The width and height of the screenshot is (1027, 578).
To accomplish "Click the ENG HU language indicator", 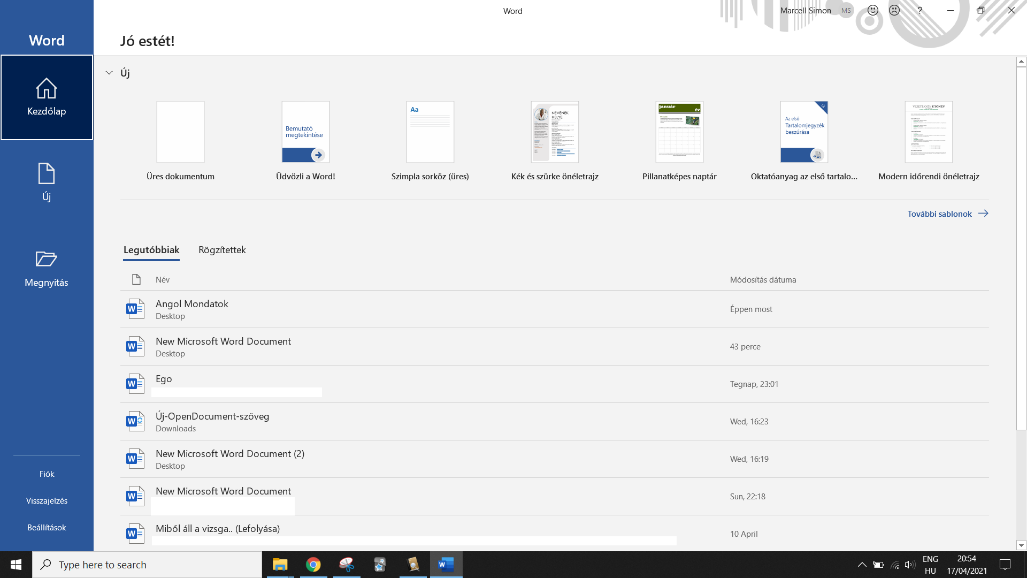I will point(930,565).
